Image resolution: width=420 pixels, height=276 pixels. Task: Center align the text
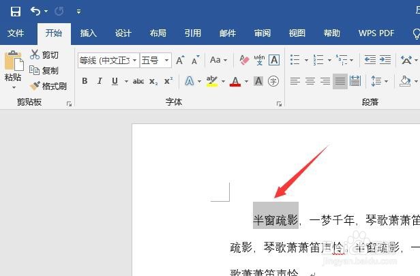pos(310,81)
